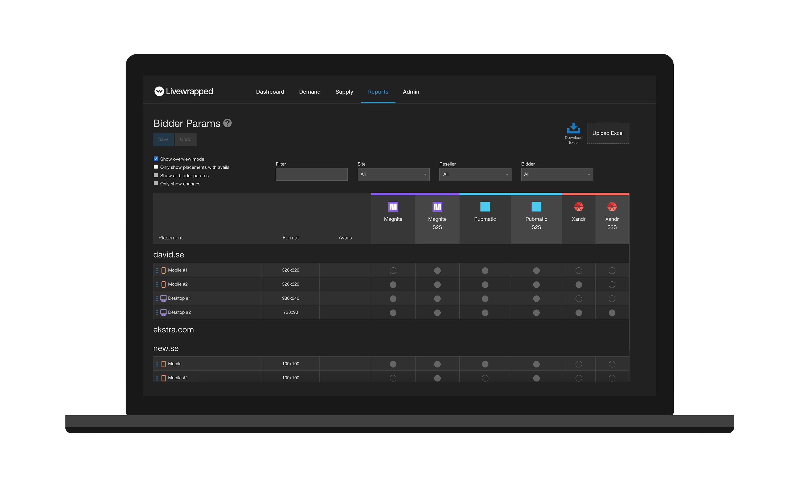
Task: Click the Pubmatic bidder column icon
Action: [485, 207]
